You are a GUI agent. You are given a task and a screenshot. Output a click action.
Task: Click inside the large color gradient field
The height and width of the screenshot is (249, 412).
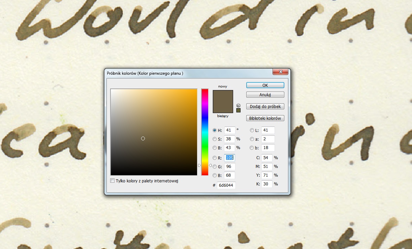tap(154, 132)
